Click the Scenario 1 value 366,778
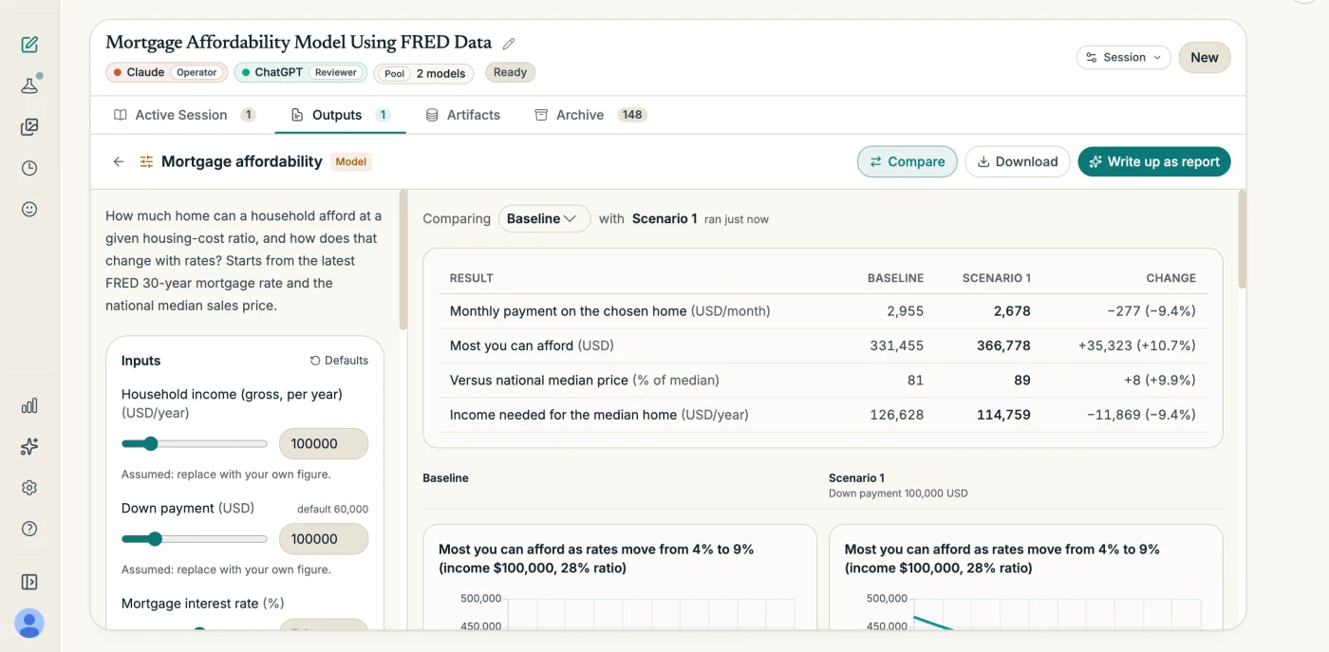1329x652 pixels. (1003, 345)
